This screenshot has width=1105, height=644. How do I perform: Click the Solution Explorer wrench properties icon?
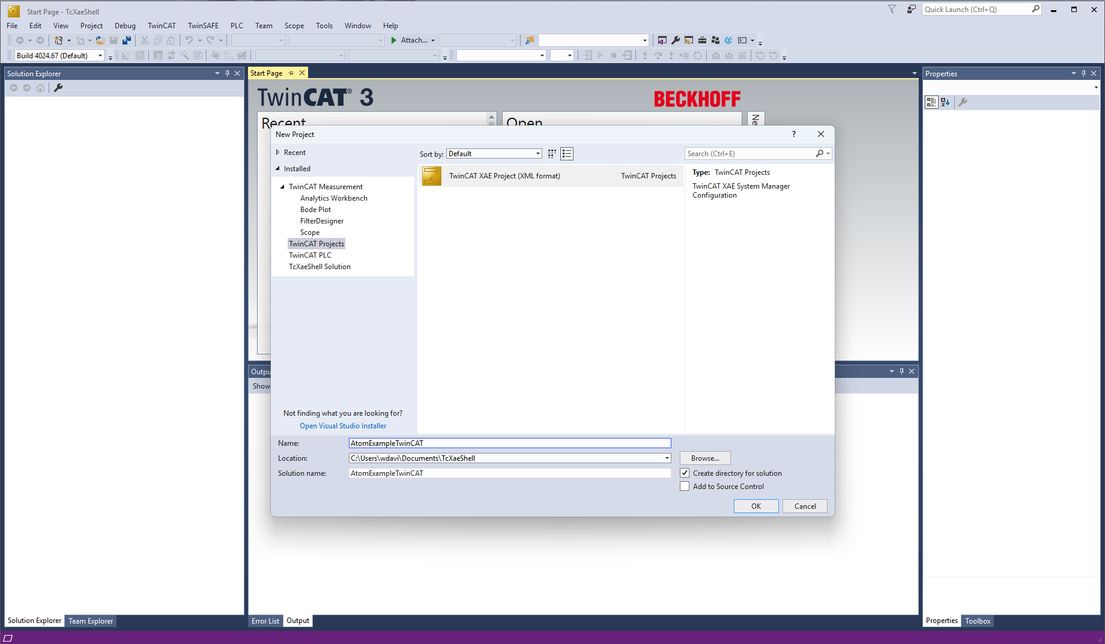point(58,88)
